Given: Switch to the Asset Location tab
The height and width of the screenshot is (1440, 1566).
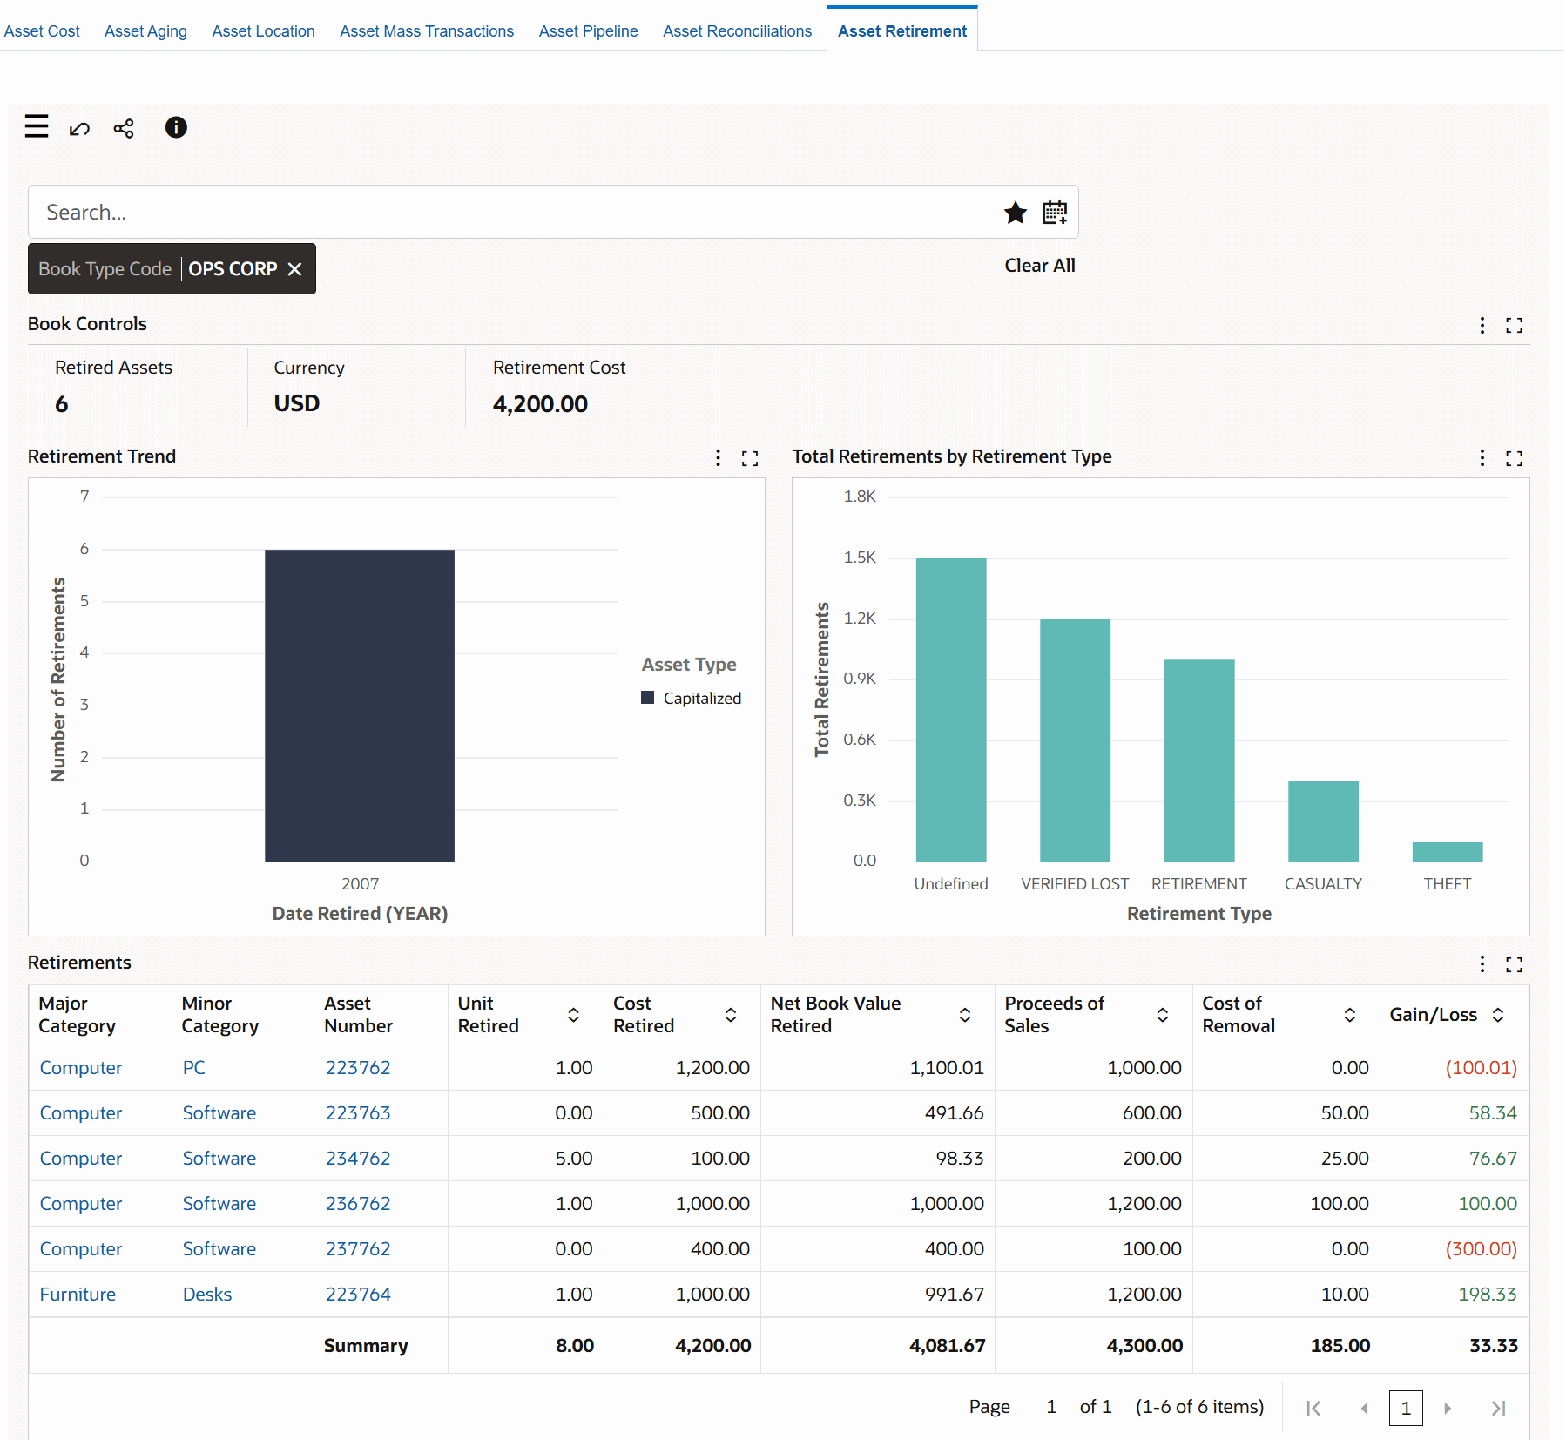Looking at the screenshot, I should (x=264, y=31).
